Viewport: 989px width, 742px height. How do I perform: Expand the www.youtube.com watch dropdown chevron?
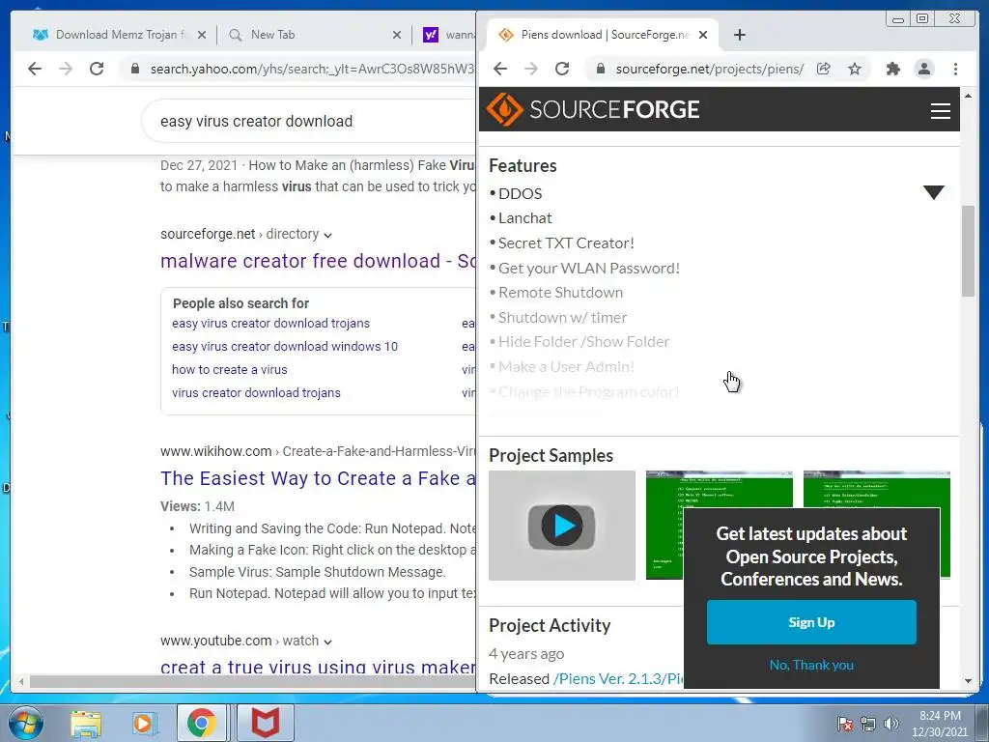(328, 642)
